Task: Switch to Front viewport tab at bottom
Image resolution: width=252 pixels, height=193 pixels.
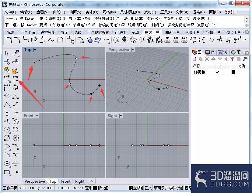Action: tap(66, 181)
